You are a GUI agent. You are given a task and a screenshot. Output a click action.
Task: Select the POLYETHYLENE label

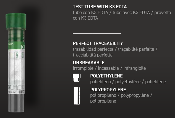point(106,76)
